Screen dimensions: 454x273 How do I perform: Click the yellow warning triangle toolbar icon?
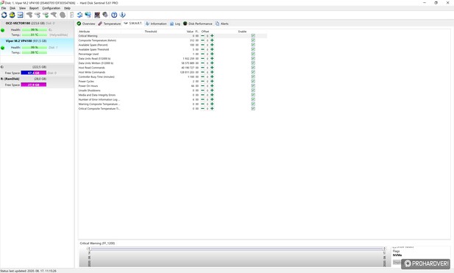click(13, 15)
